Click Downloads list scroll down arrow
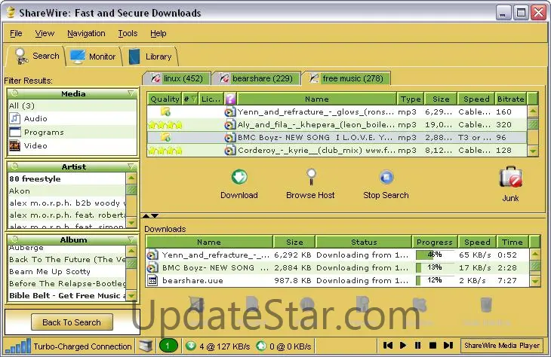551x357 pixels. [535, 281]
